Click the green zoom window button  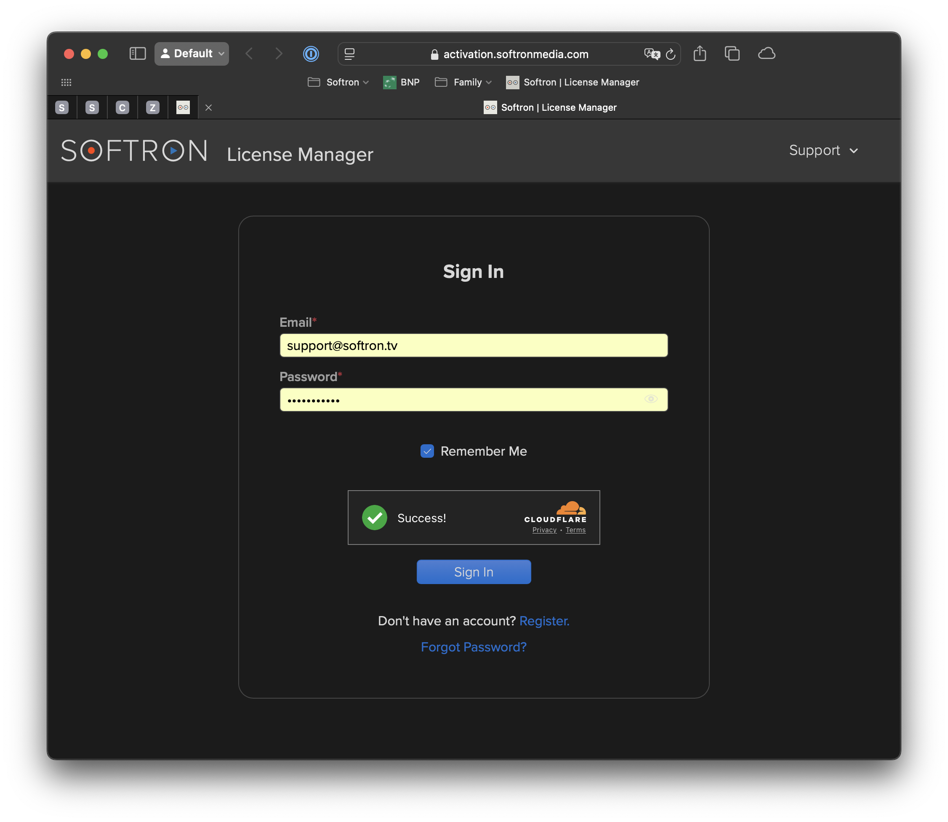pyautogui.click(x=103, y=53)
